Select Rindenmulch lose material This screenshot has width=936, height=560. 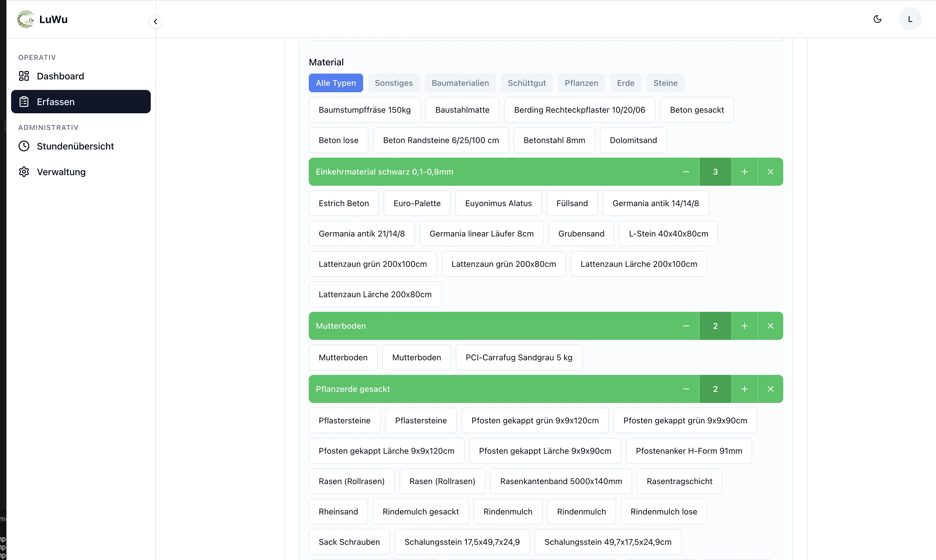coord(664,511)
